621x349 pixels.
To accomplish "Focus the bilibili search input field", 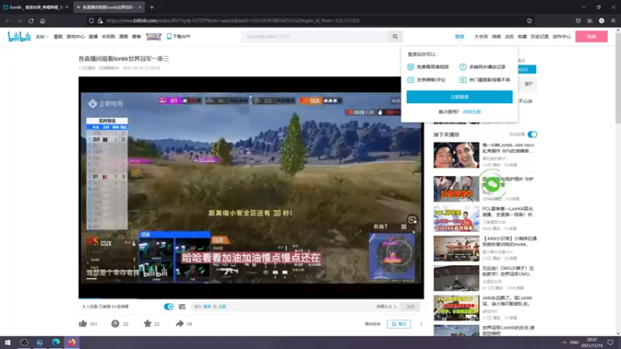I will click(x=315, y=36).
